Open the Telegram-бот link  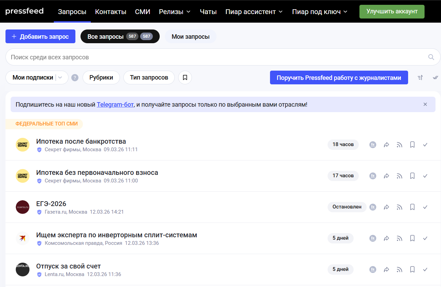click(115, 105)
